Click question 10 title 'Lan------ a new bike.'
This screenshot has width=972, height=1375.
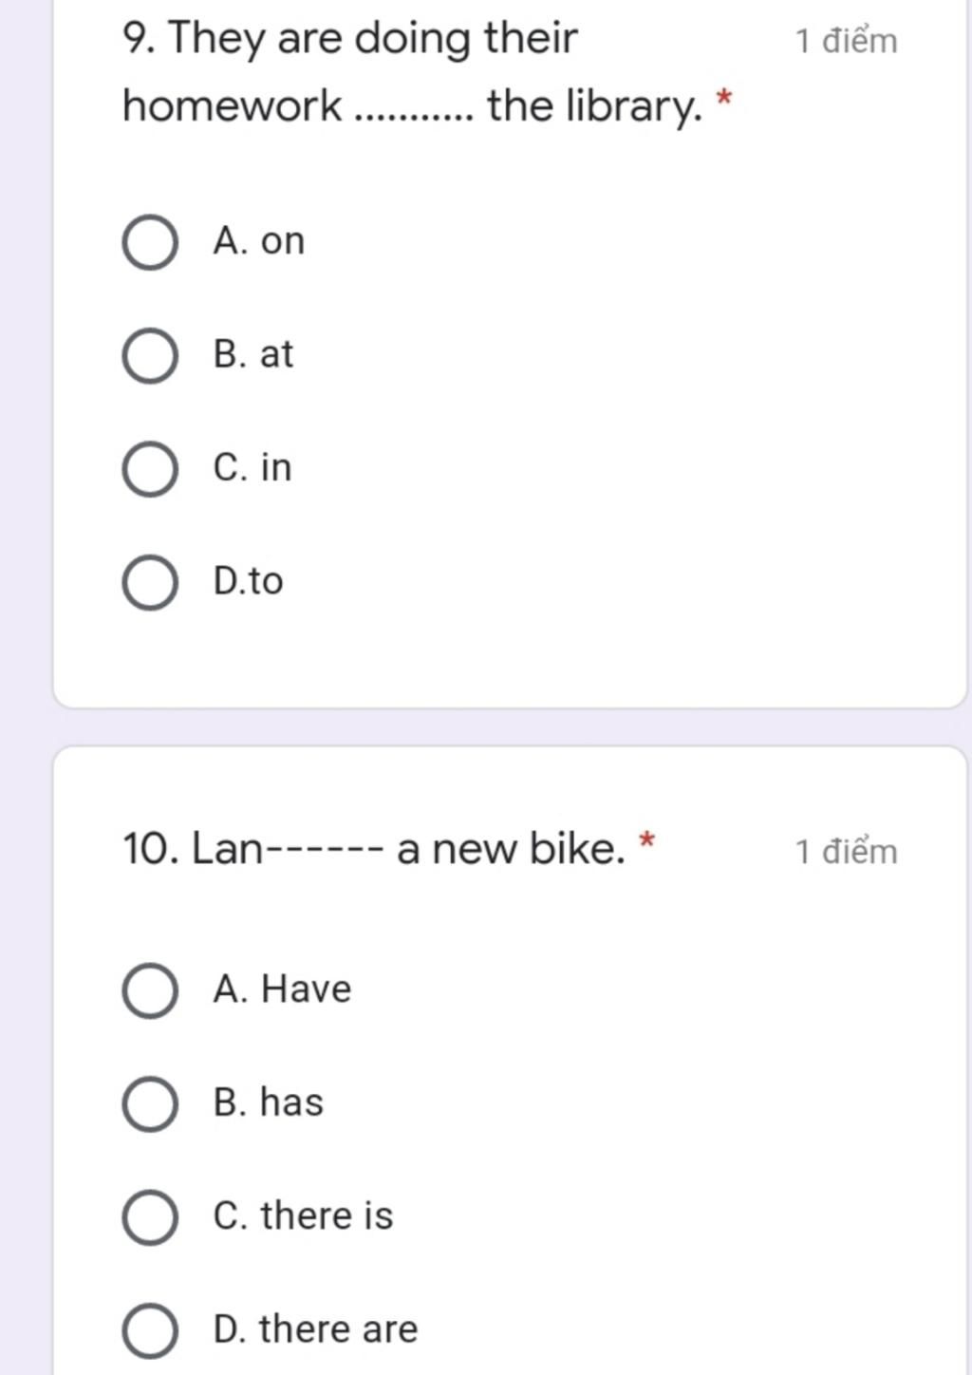click(408, 848)
